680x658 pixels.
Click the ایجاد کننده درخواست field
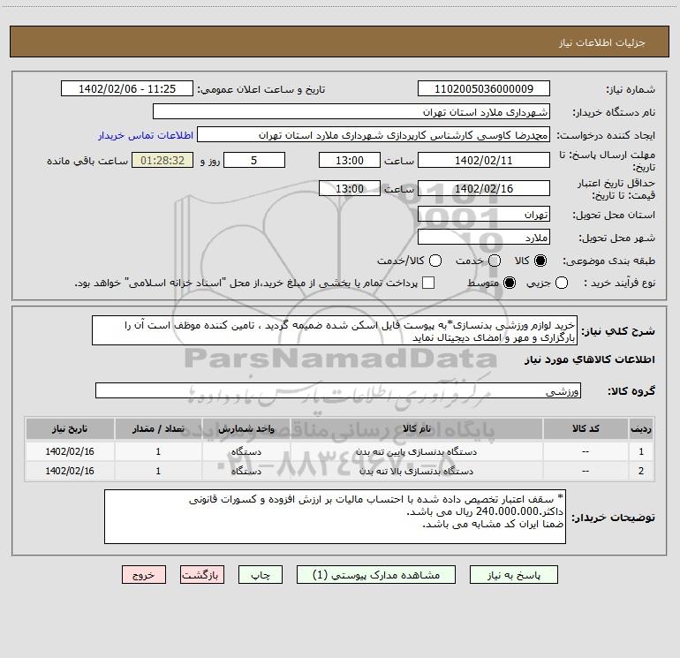[x=374, y=134]
